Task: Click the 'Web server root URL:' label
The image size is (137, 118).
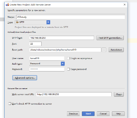Action: tap(23, 94)
